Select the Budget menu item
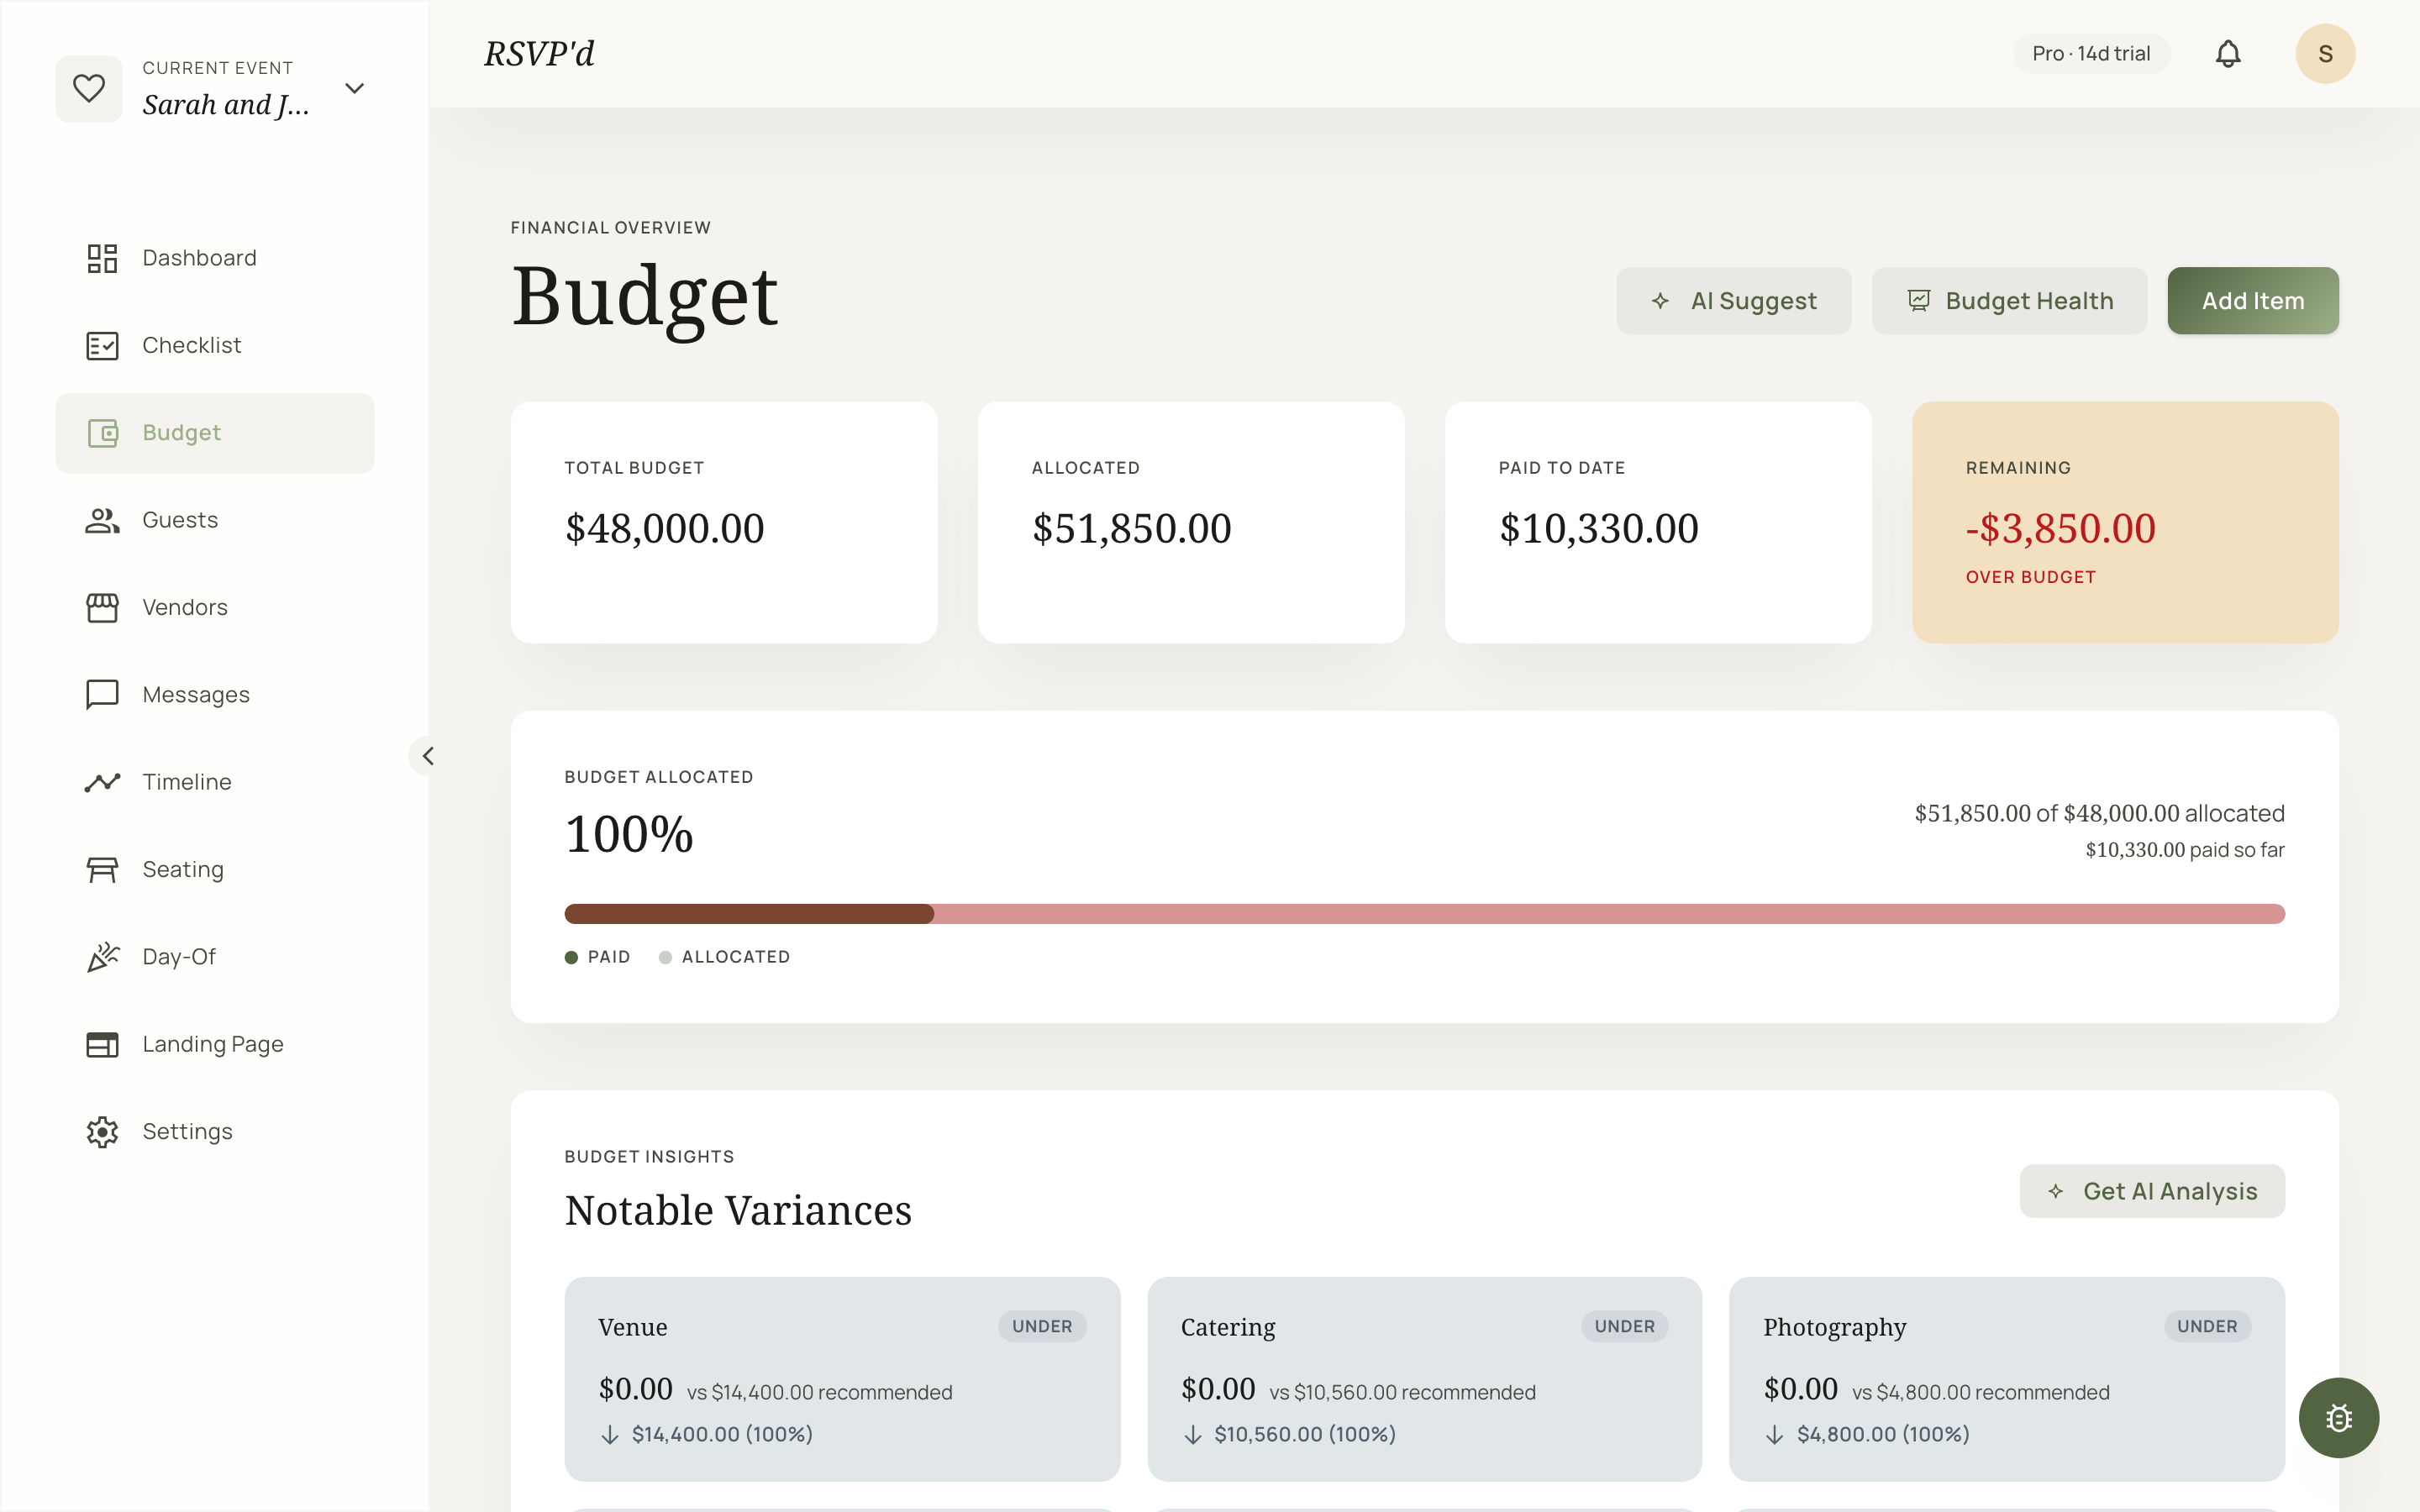2420x1512 pixels. [215, 433]
